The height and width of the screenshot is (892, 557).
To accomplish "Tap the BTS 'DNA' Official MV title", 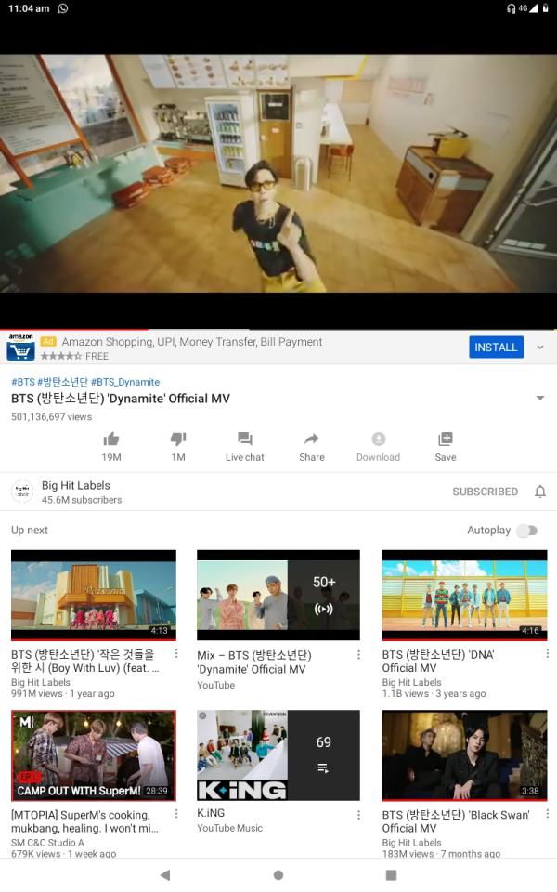I will [x=438, y=661].
